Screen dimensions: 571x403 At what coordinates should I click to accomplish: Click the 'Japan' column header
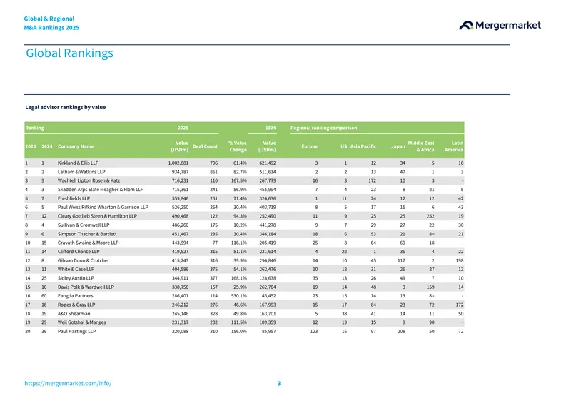[x=398, y=146]
